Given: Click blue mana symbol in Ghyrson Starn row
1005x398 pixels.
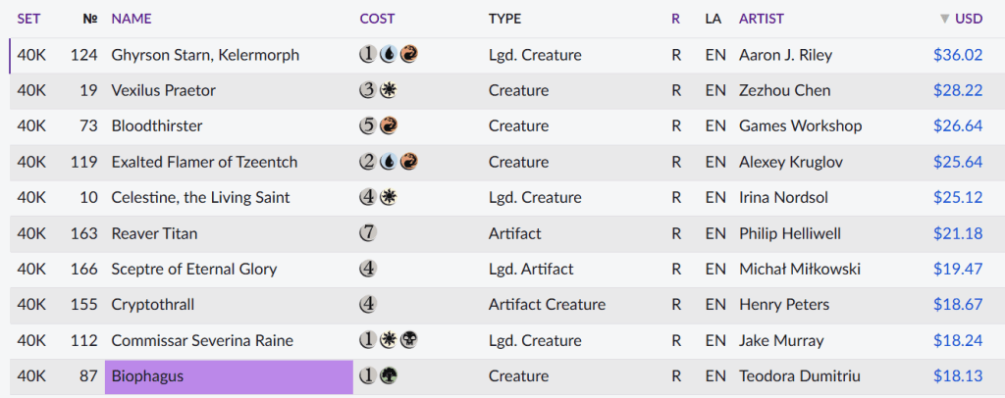Looking at the screenshot, I should pos(388,55).
